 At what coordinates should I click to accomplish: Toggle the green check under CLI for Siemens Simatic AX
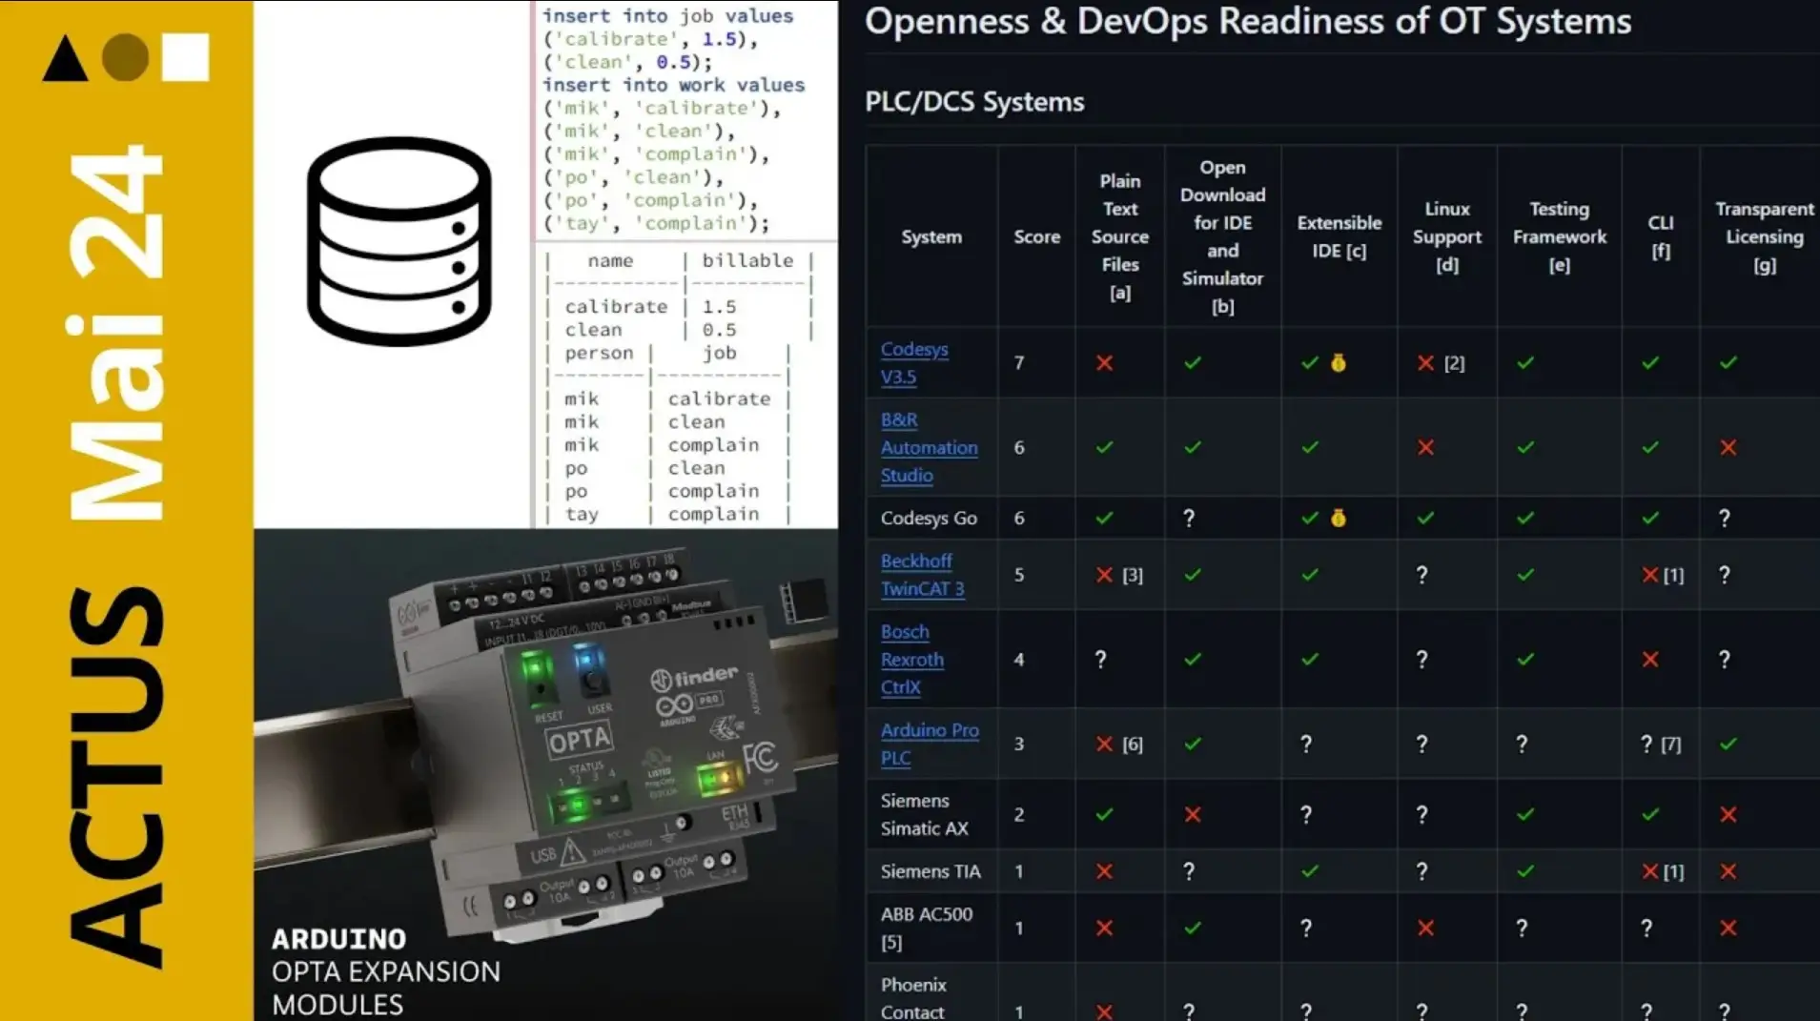[1647, 815]
